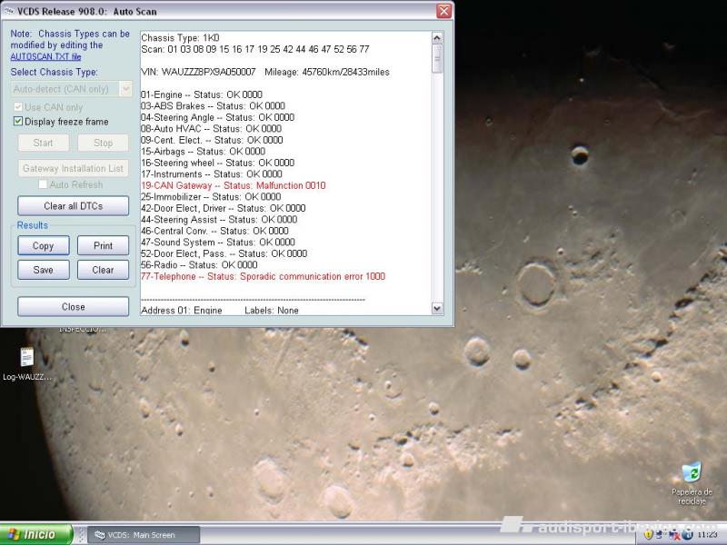Click the 'Mileage: 45760km/28433miles' text

click(327, 72)
